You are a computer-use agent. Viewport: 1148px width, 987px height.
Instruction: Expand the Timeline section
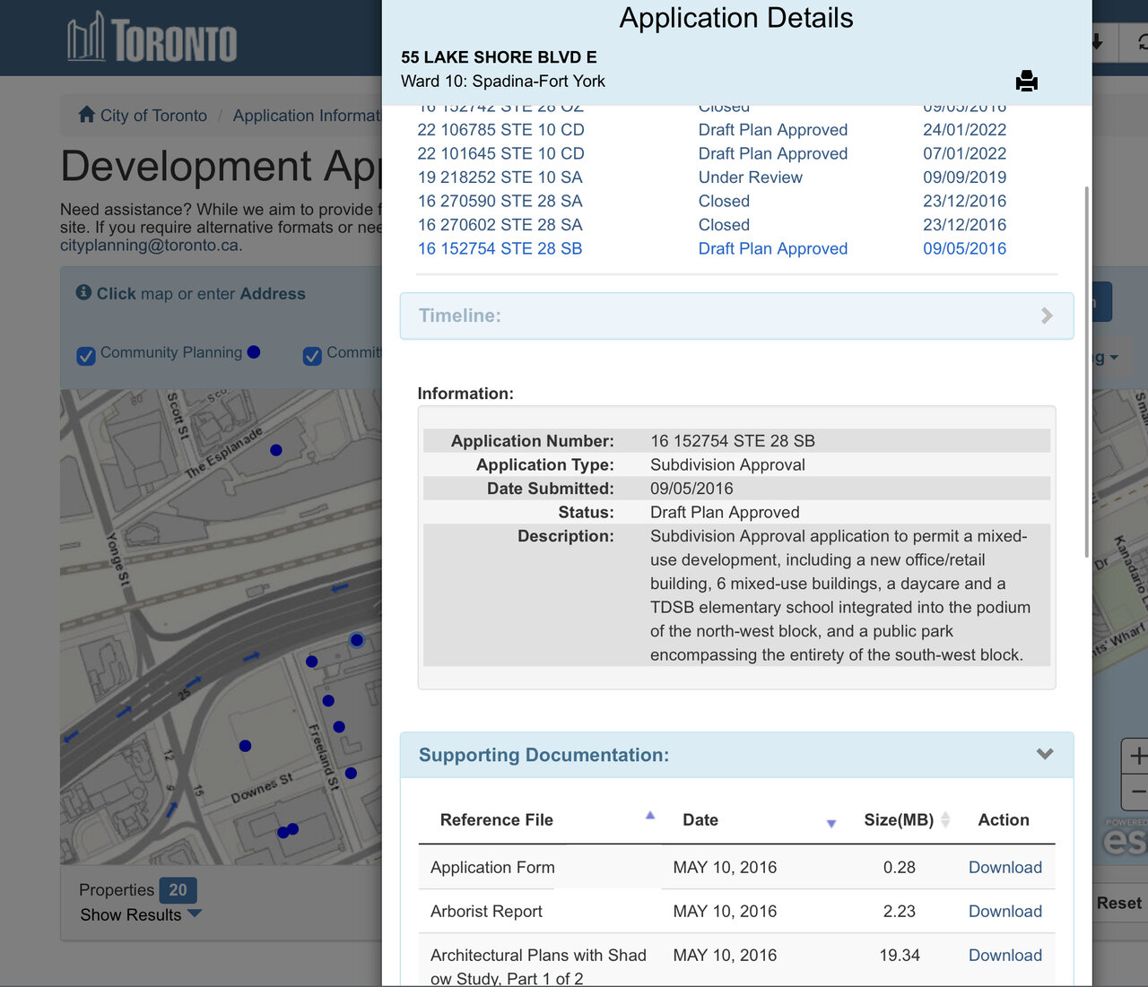pyautogui.click(x=735, y=316)
